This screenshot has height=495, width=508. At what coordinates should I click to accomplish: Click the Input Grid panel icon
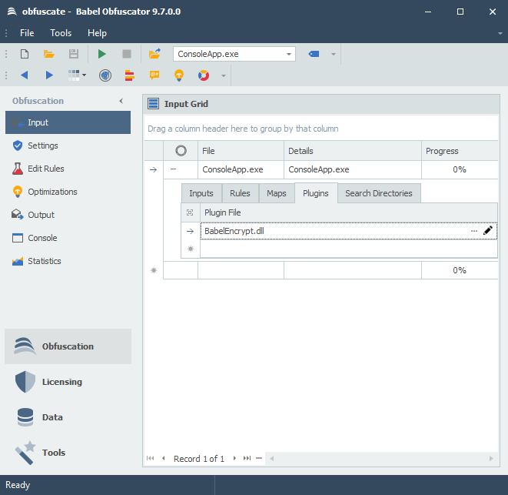(153, 104)
